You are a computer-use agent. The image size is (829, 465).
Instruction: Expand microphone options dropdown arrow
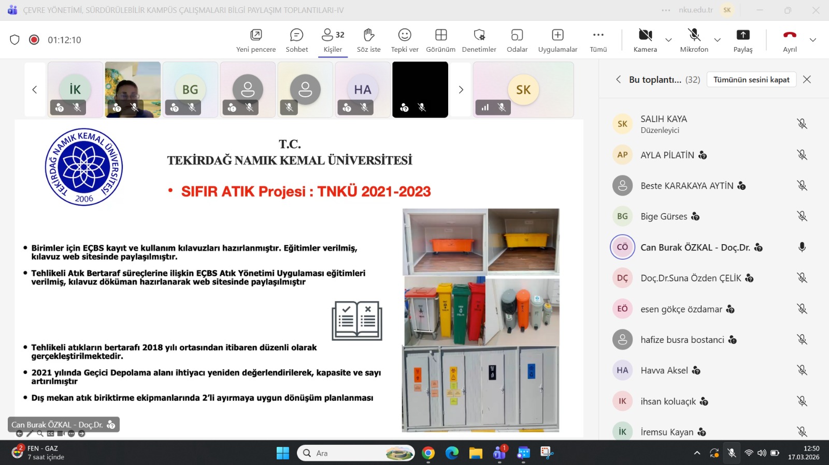click(x=718, y=40)
